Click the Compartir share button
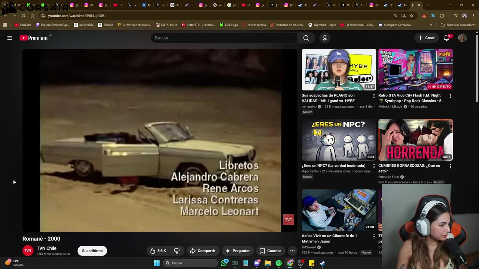This screenshot has height=269, width=479. [202, 251]
